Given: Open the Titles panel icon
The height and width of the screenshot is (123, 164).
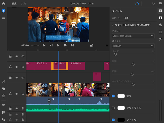Looking at the screenshot, I should [x=160, y=11].
